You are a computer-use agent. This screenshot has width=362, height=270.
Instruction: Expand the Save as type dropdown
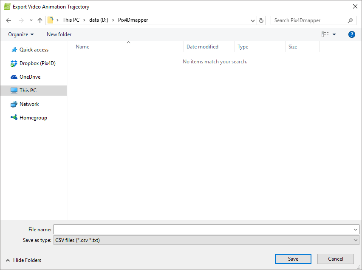356,240
